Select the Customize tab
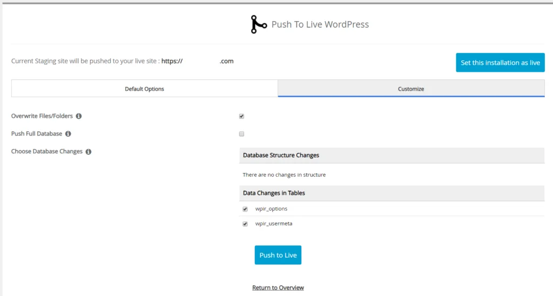The width and height of the screenshot is (553, 296). (x=411, y=89)
